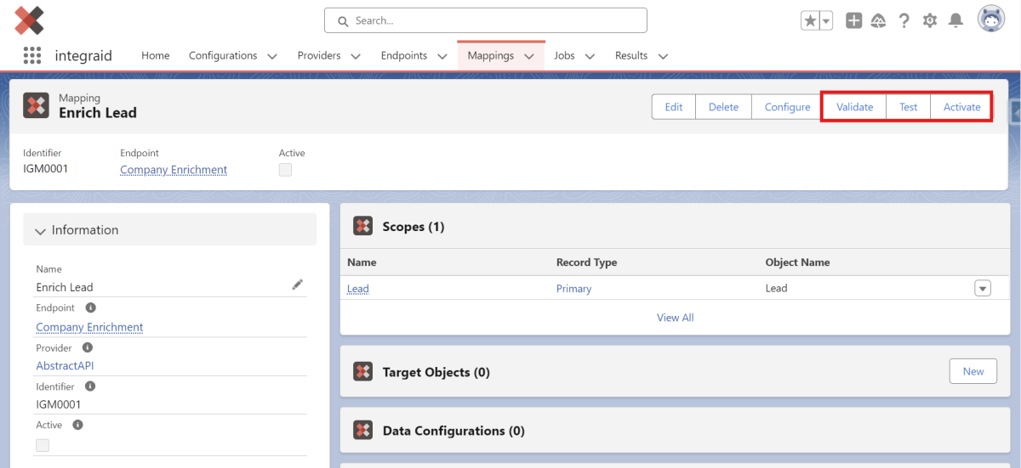Click the Favorites star icon

[810, 20]
